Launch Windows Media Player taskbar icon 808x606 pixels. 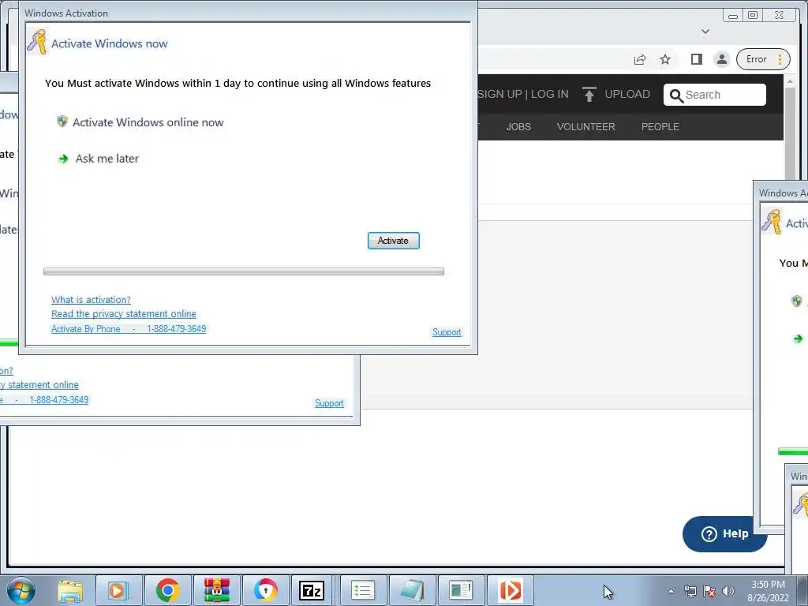coord(118,590)
